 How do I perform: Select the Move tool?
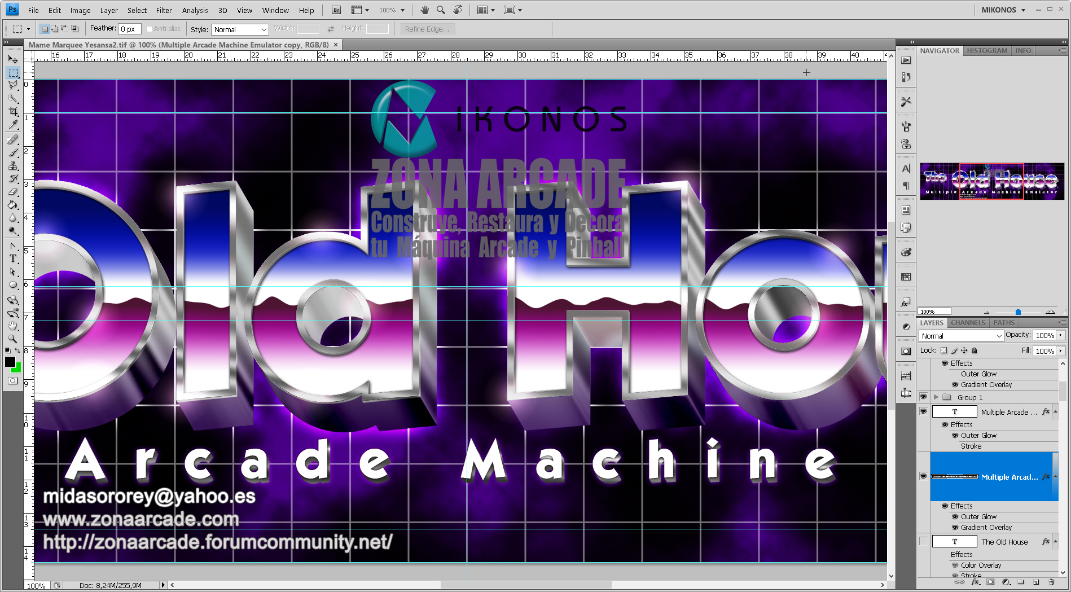click(13, 59)
